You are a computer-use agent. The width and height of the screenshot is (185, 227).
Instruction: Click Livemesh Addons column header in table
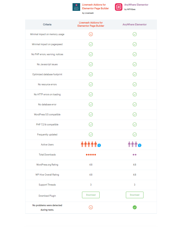point(91,24)
